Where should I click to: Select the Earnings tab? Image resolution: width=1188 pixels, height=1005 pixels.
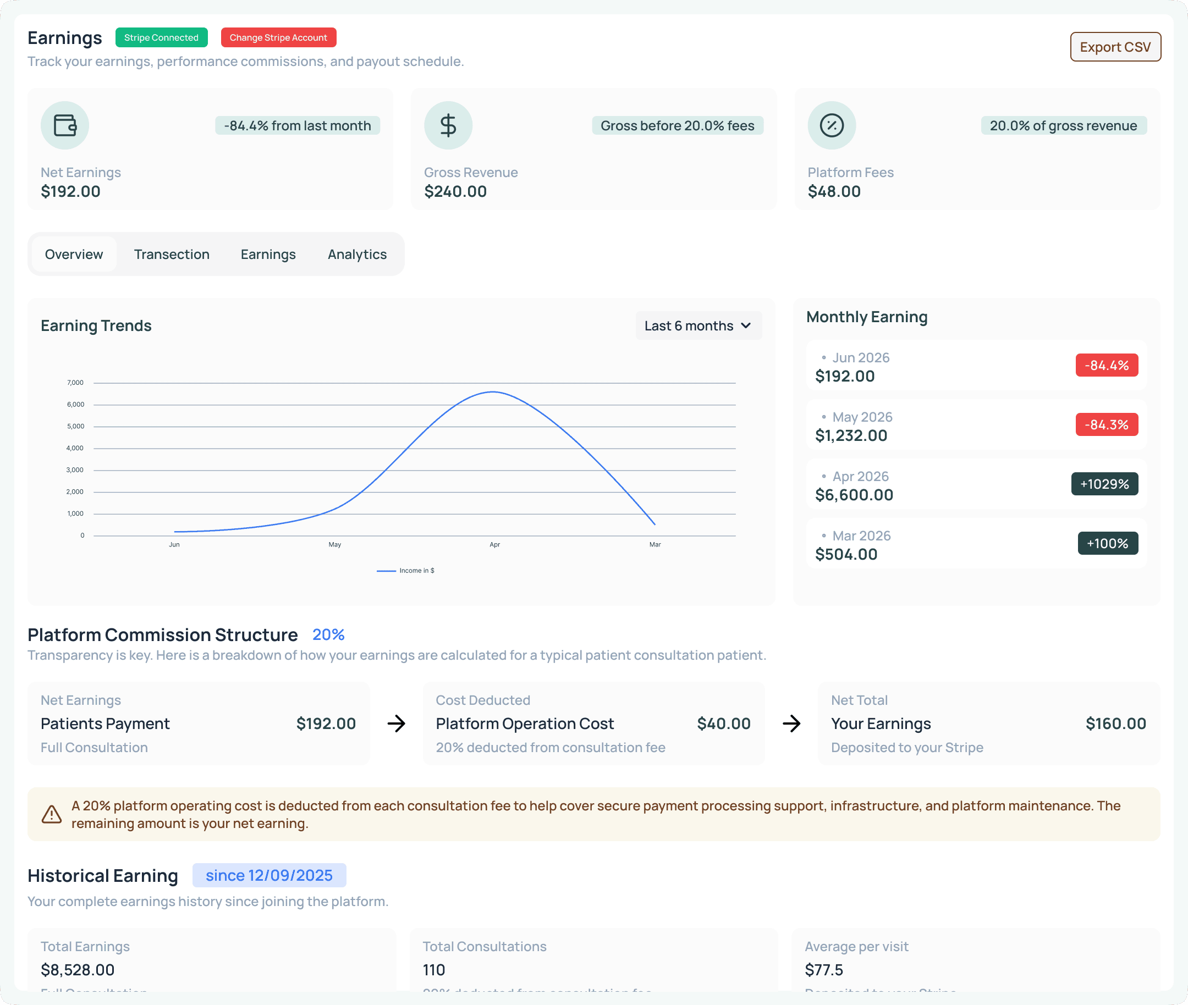pyautogui.click(x=268, y=254)
